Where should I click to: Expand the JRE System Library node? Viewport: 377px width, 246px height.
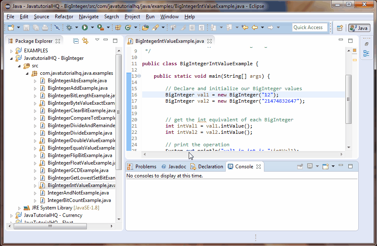pos(19,207)
